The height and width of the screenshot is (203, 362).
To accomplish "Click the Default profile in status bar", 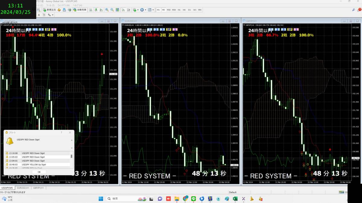I will pos(233,192).
